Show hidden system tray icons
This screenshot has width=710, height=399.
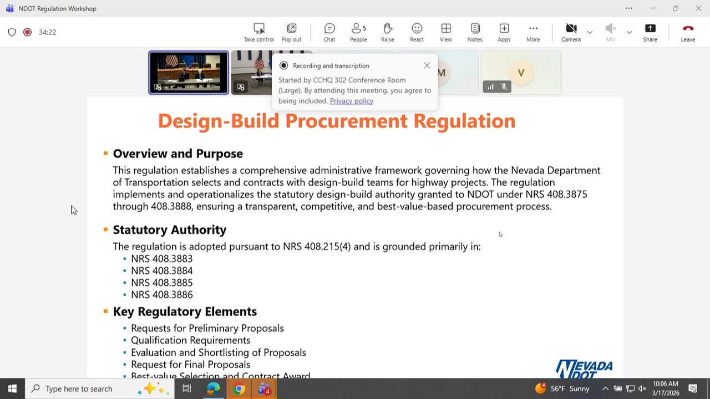[x=605, y=388]
